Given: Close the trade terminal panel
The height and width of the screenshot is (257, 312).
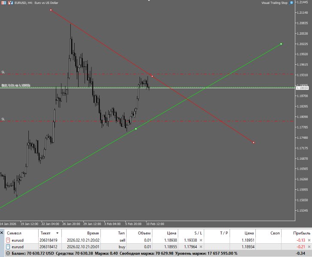Looking at the screenshot, I should [x=2, y=233].
